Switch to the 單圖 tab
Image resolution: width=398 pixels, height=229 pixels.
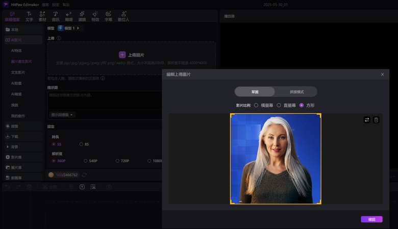pyautogui.click(x=255, y=92)
